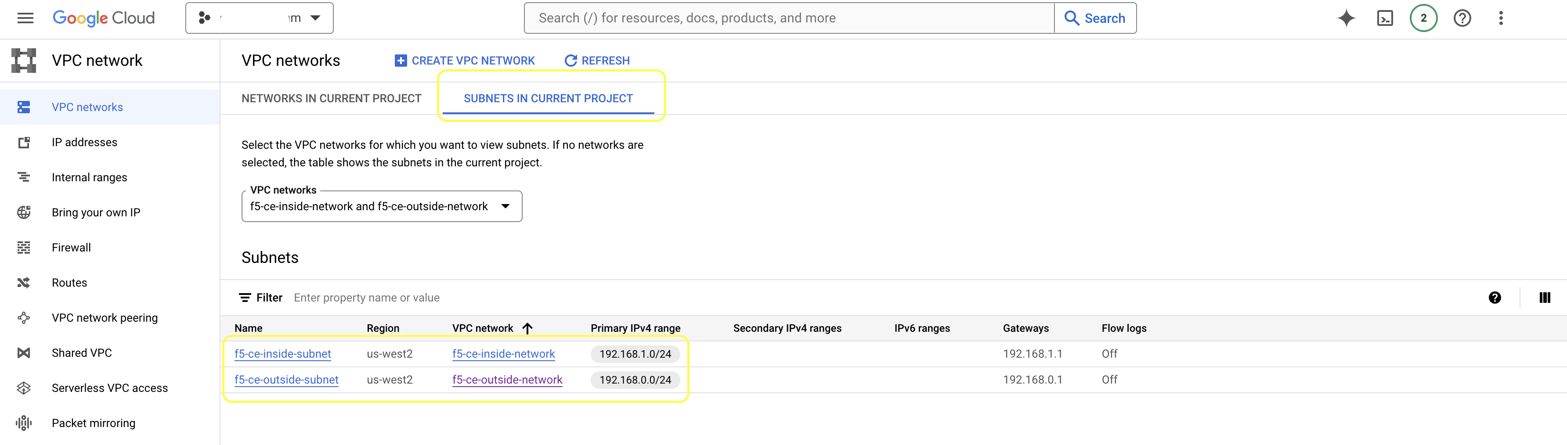Open column display options icon
This screenshot has width=1567, height=445.
tap(1544, 298)
